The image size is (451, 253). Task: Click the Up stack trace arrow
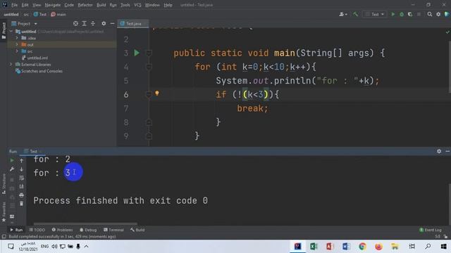point(22,161)
